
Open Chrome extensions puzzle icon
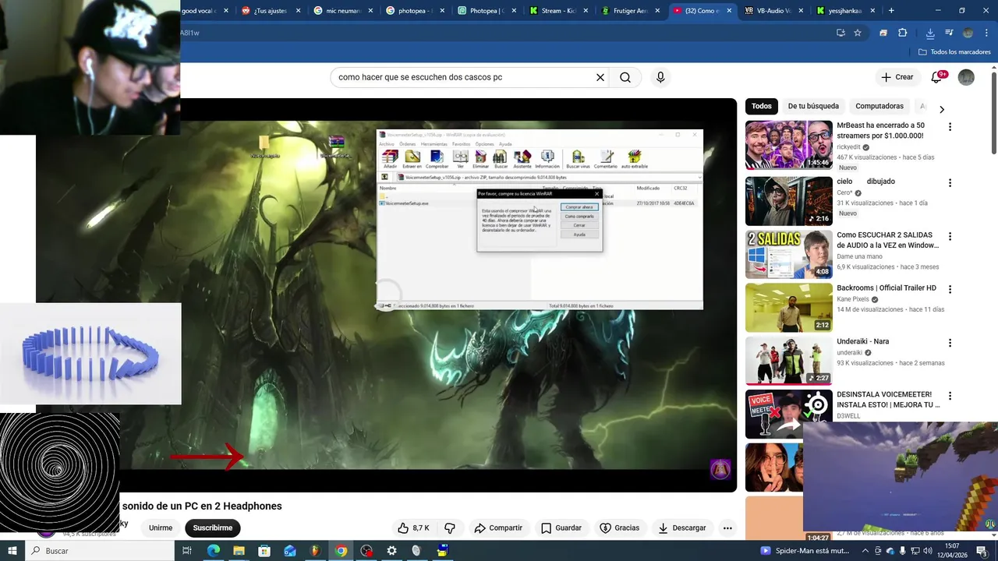coord(903,33)
